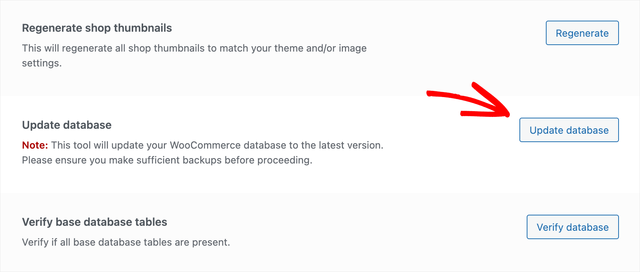
Task: Click the bottommost blue-outlined button
Action: pos(572,227)
